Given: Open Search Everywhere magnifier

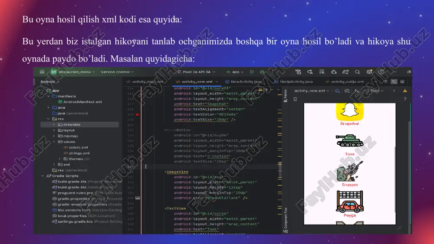Looking at the screenshot, I should tap(358, 72).
